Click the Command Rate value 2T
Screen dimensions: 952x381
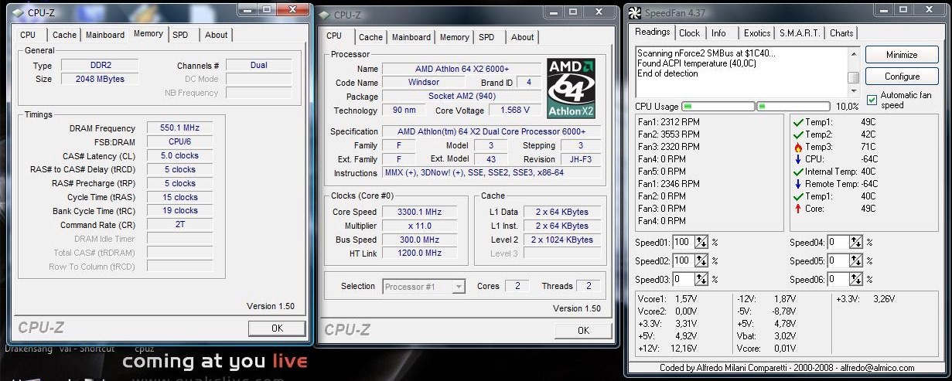point(179,225)
